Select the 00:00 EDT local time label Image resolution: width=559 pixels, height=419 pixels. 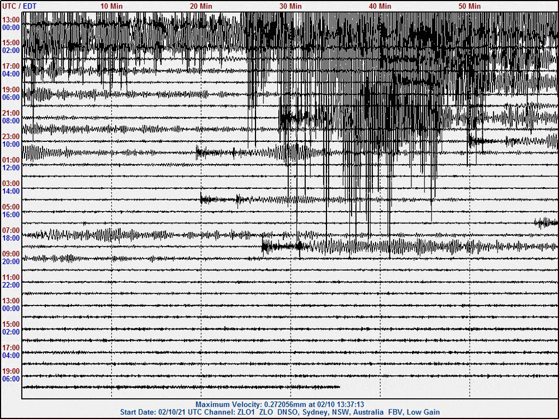point(10,26)
